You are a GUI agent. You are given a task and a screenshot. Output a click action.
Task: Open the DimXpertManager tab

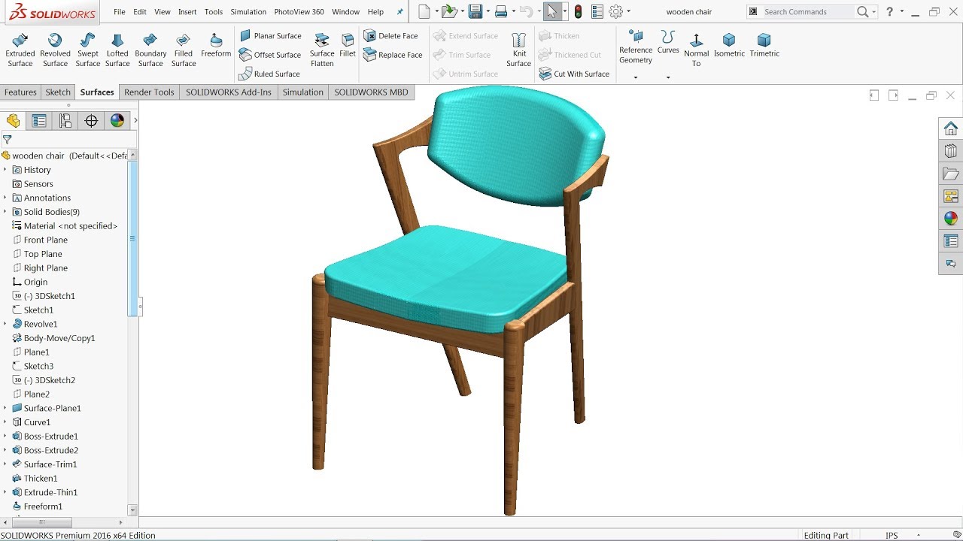(x=91, y=121)
